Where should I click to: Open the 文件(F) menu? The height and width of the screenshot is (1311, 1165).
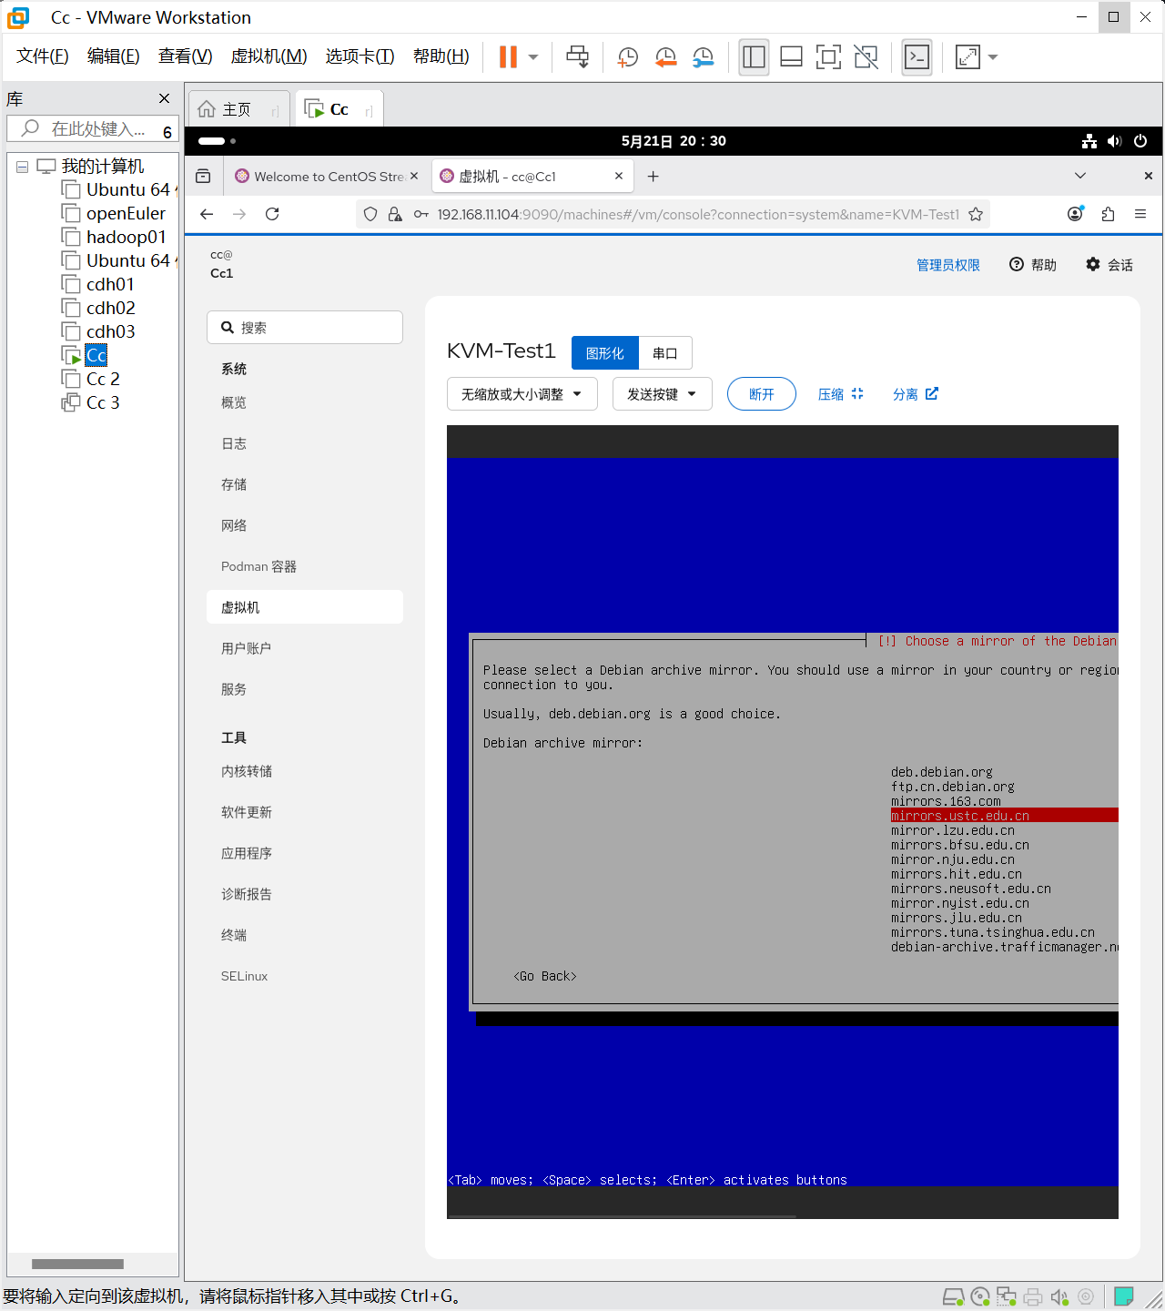coord(42,56)
